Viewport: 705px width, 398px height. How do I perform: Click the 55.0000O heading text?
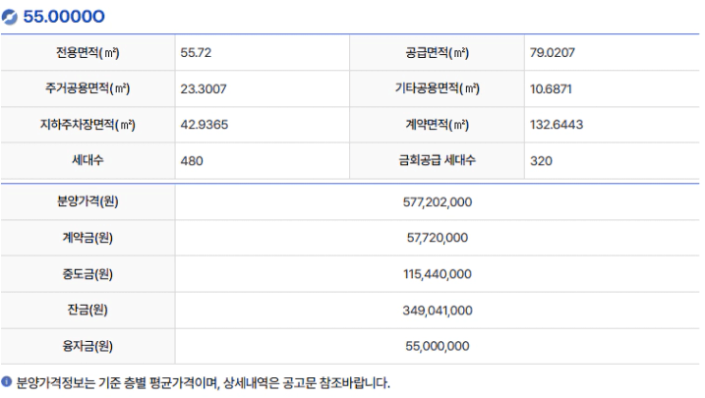pyautogui.click(x=64, y=18)
